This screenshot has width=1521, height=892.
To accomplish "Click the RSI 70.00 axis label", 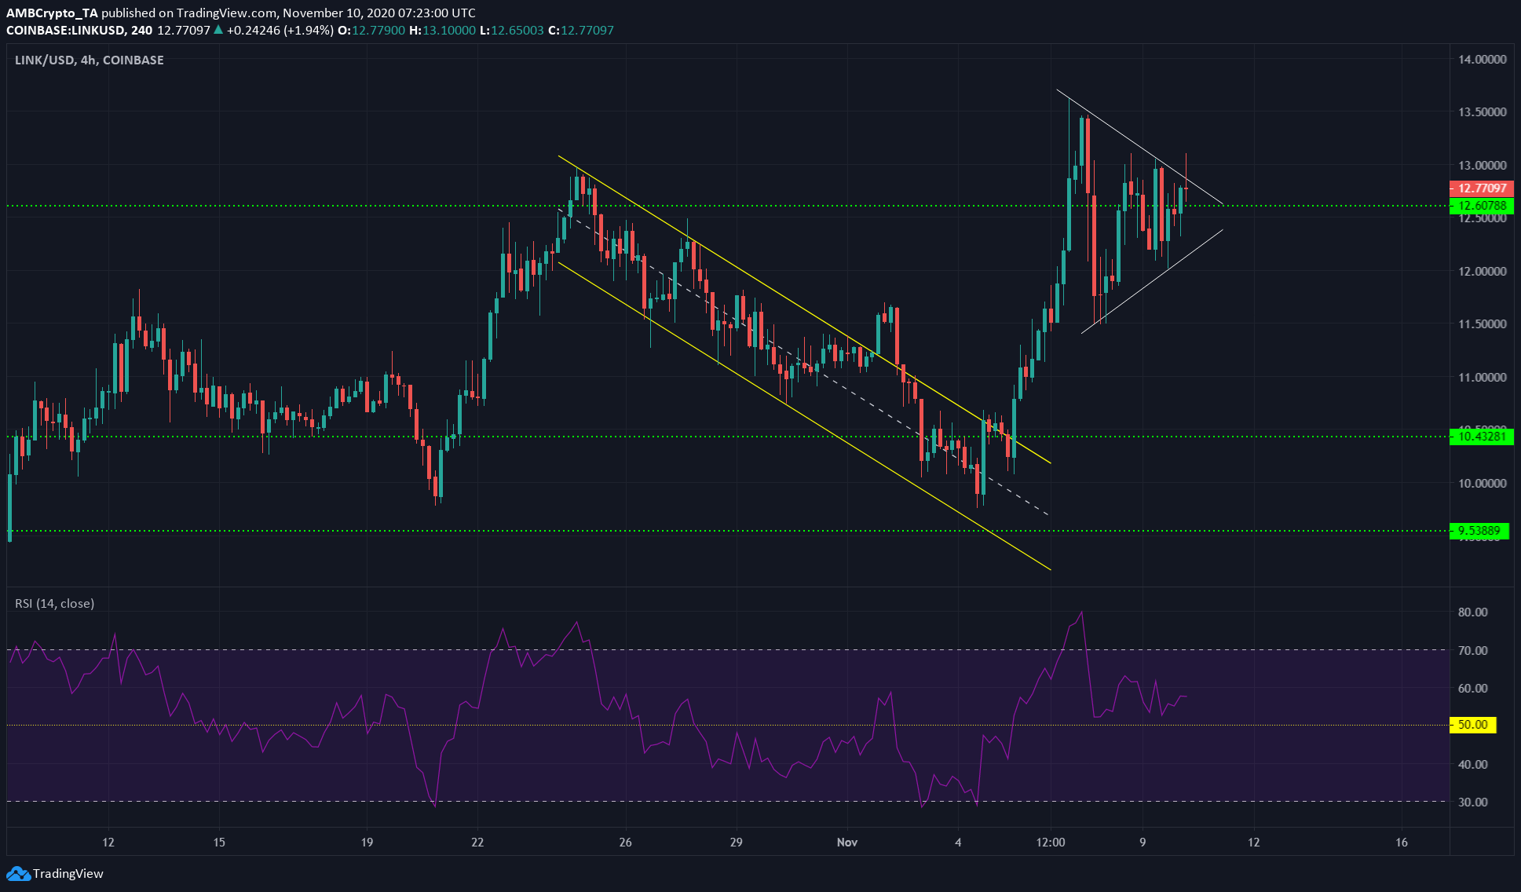I will coord(1472,650).
